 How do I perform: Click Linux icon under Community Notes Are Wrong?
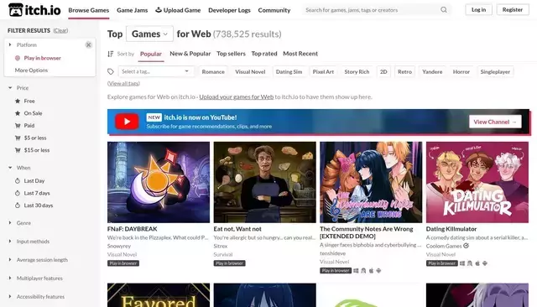pos(363,270)
